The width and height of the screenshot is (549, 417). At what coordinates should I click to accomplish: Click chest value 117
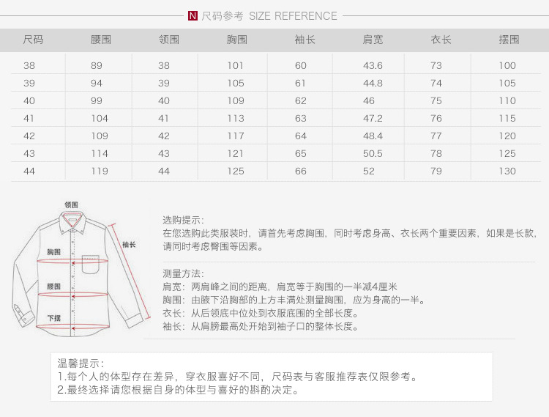(236, 136)
